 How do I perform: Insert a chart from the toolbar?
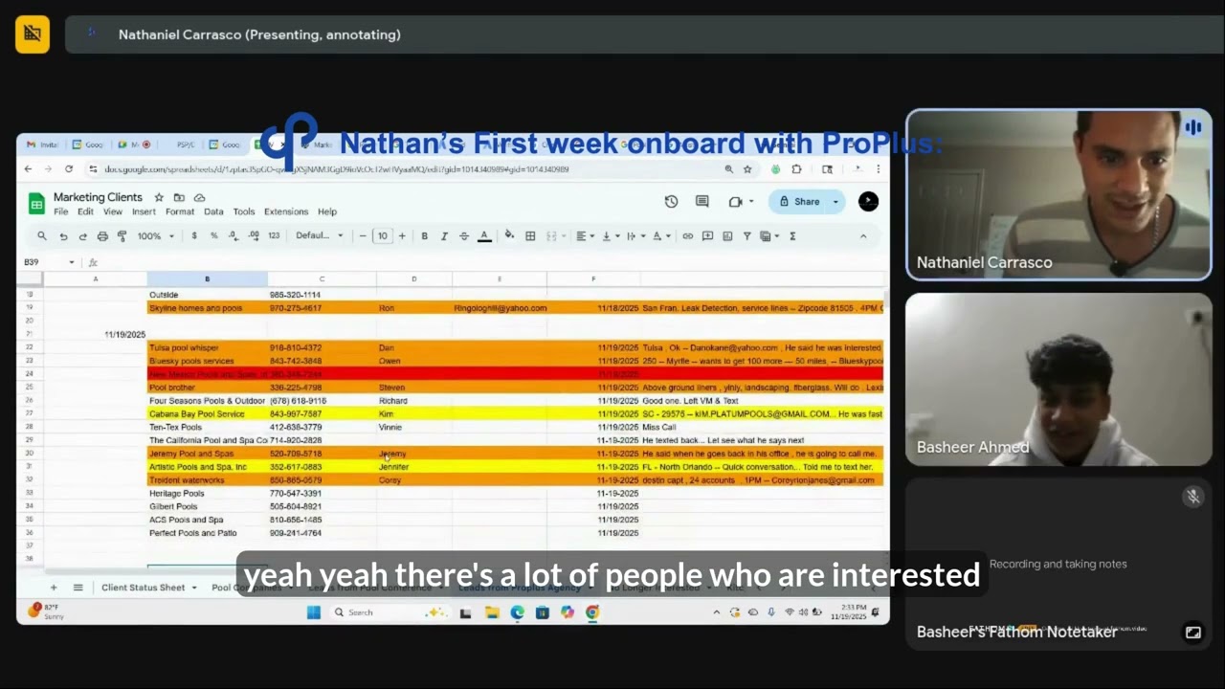pos(727,236)
